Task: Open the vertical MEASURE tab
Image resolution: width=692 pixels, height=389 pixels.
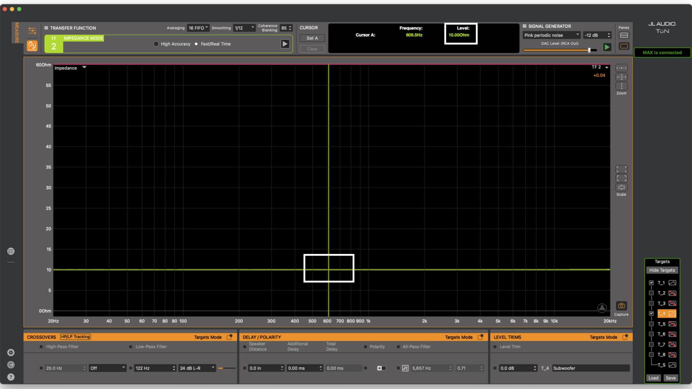Action: click(17, 32)
